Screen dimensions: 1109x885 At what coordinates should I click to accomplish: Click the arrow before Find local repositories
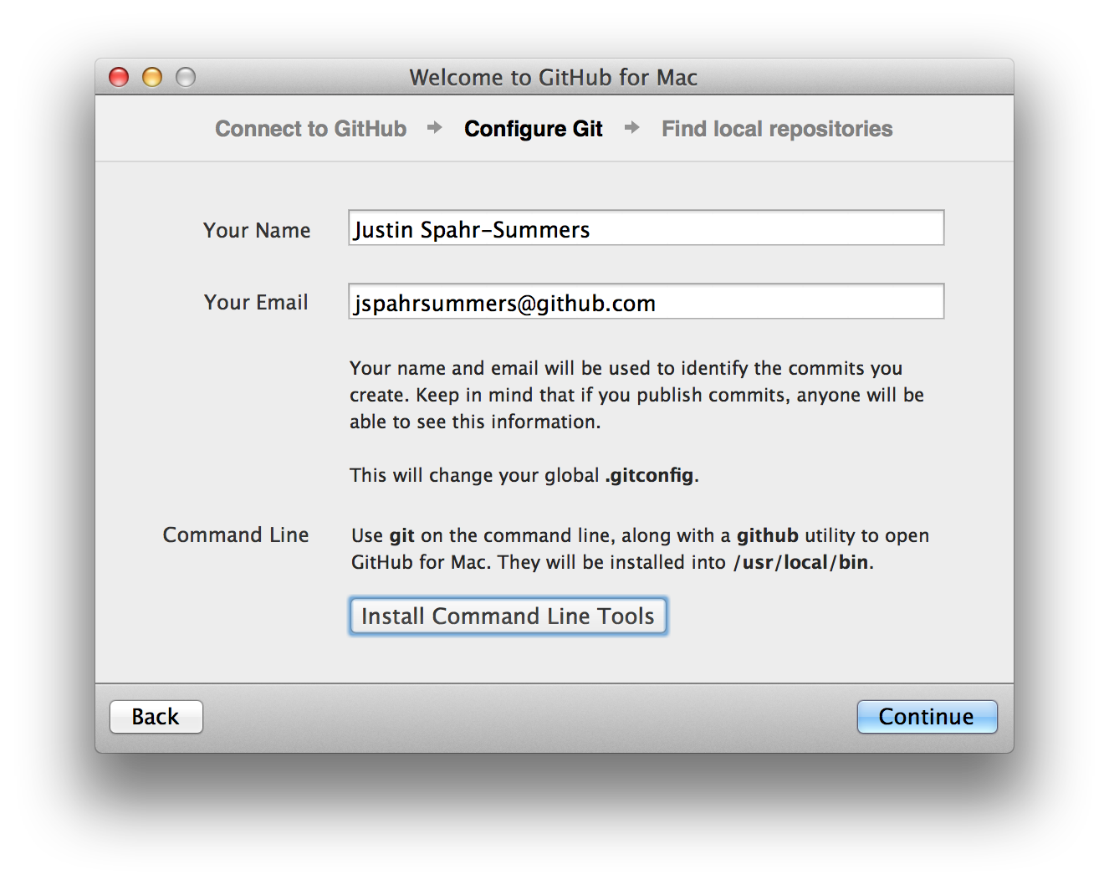(x=632, y=128)
